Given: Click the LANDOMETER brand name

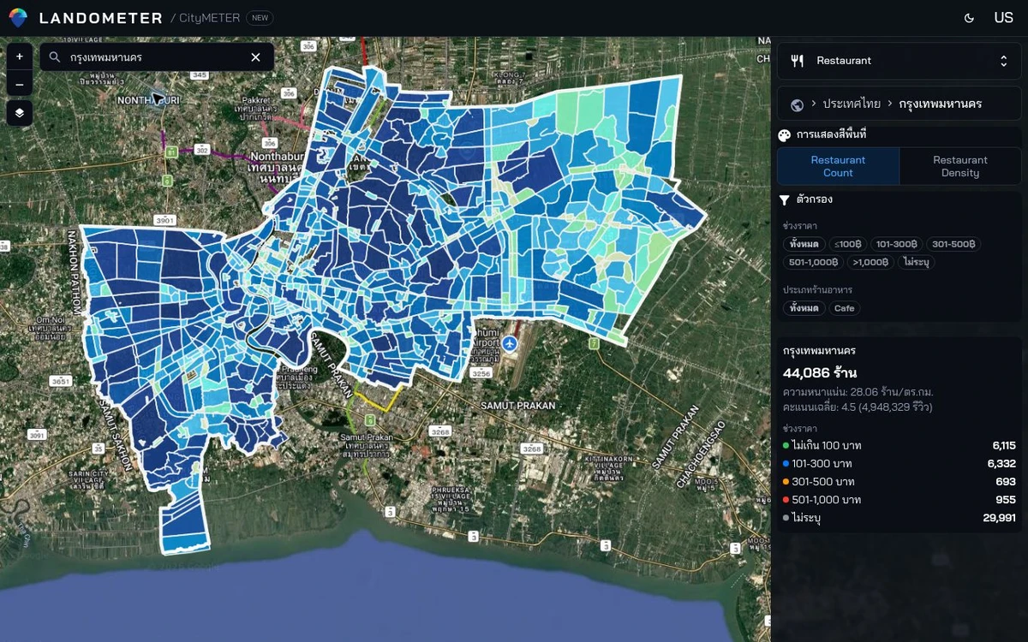Looking at the screenshot, I should tap(101, 18).
